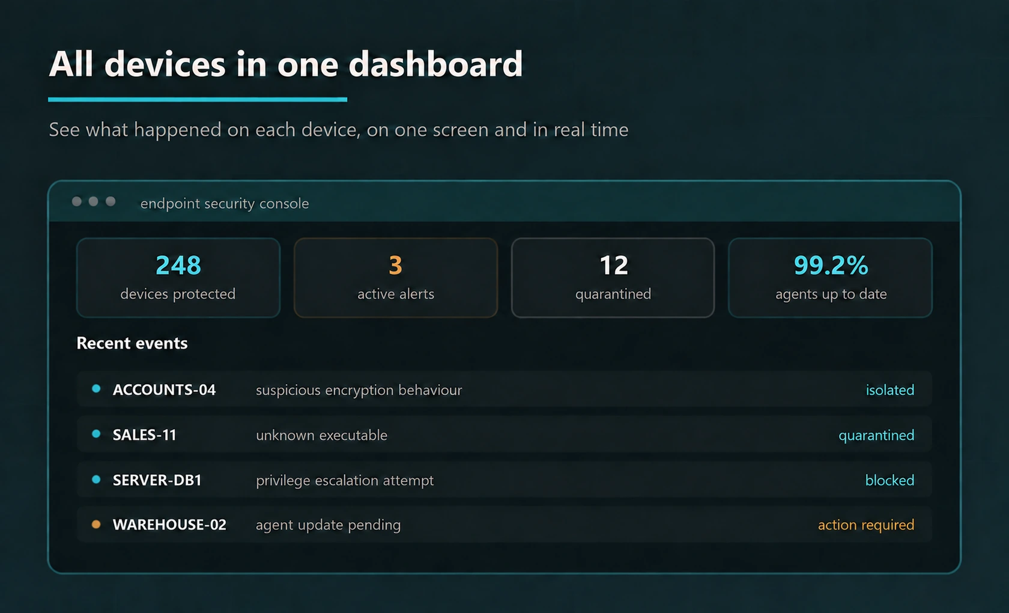Screen dimensions: 1009x613
Task: Click the endpoint security console title
Action: click(225, 204)
